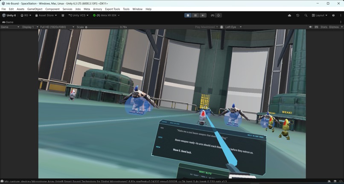Open the RG account dropdown

click(26, 15)
